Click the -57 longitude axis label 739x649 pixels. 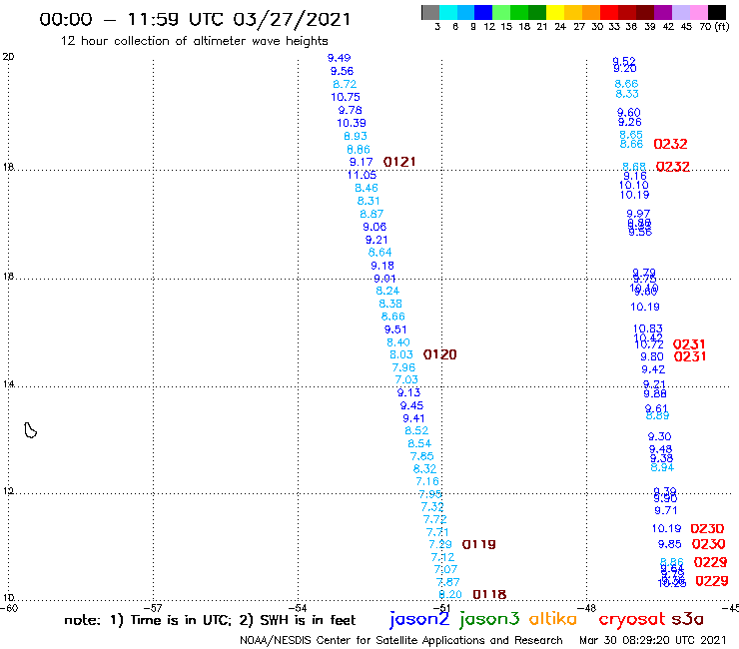(x=154, y=608)
